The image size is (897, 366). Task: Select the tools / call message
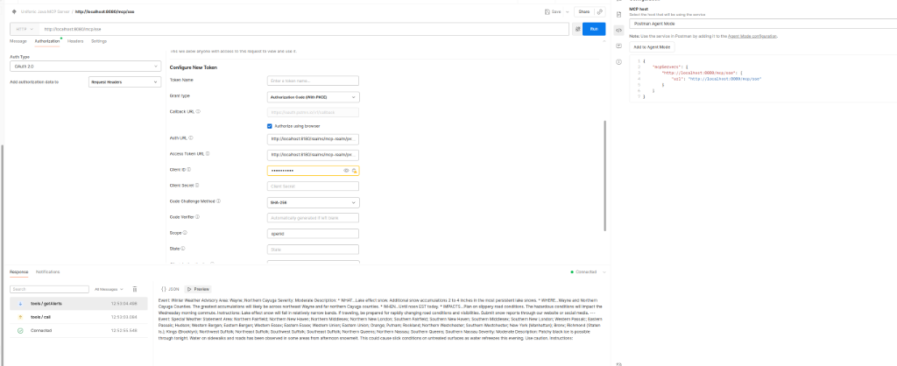78,317
